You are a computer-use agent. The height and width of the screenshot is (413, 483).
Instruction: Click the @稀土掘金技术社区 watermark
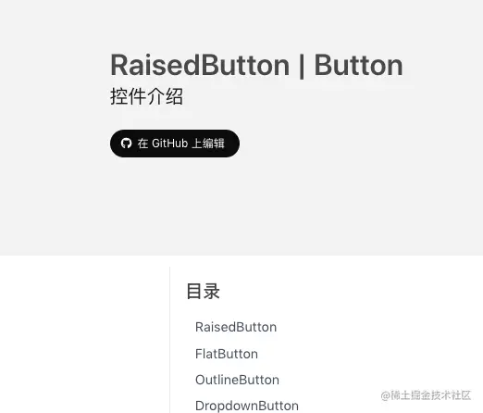pos(426,395)
